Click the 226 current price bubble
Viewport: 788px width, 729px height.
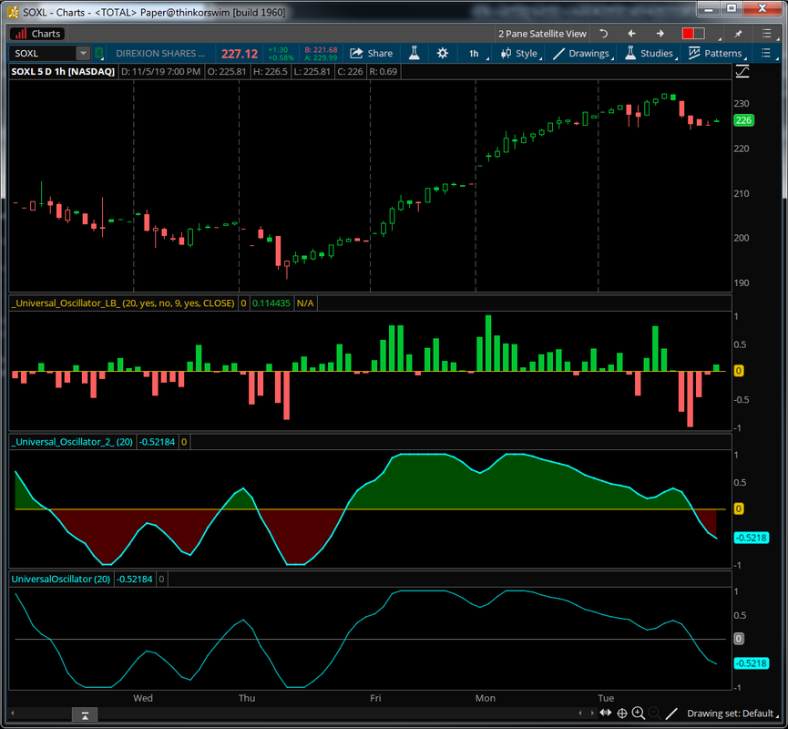point(743,120)
